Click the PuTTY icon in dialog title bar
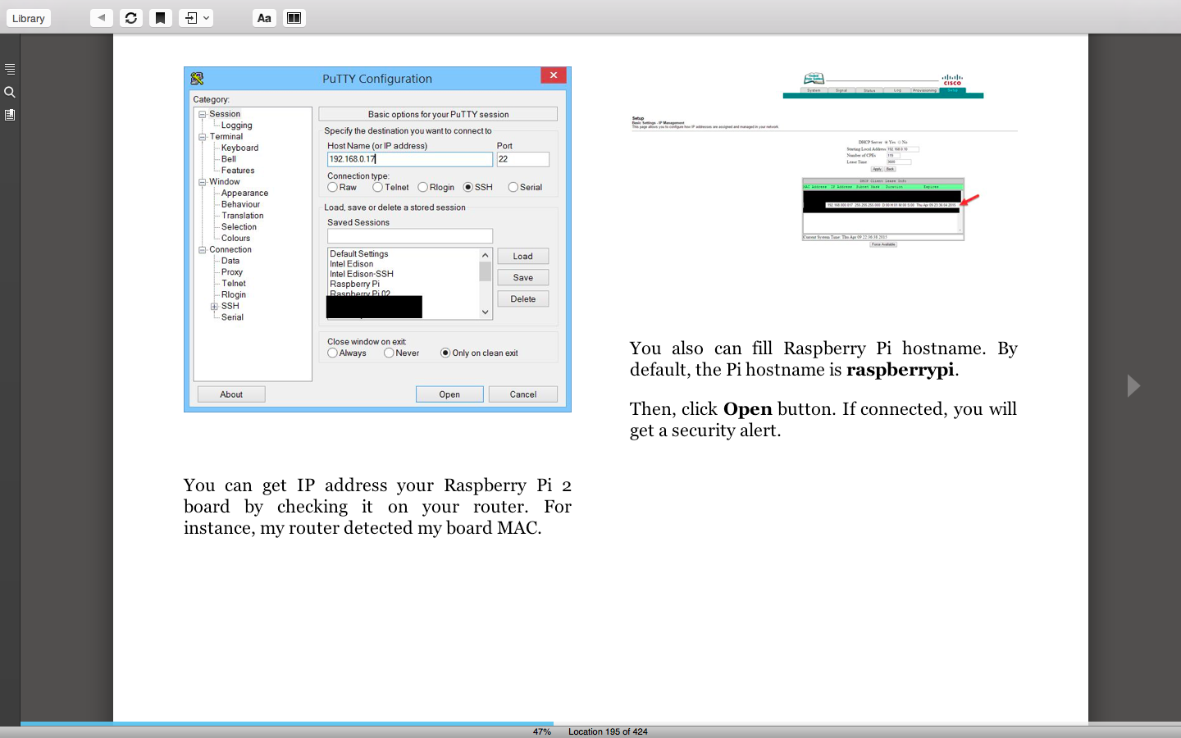Screen dimensions: 1181x738 197,79
